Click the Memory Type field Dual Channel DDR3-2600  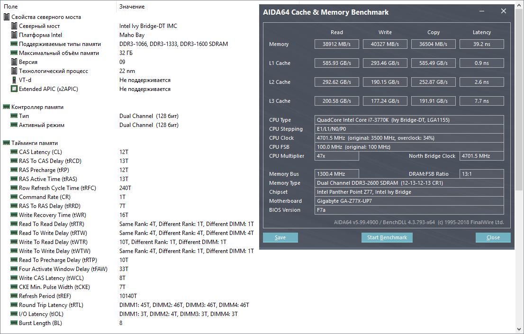(409, 183)
